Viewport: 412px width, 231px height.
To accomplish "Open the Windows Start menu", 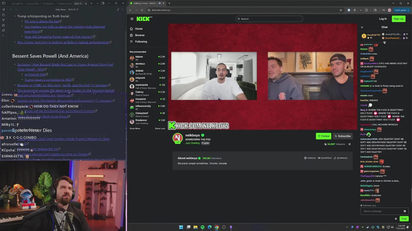I will click(181, 227).
